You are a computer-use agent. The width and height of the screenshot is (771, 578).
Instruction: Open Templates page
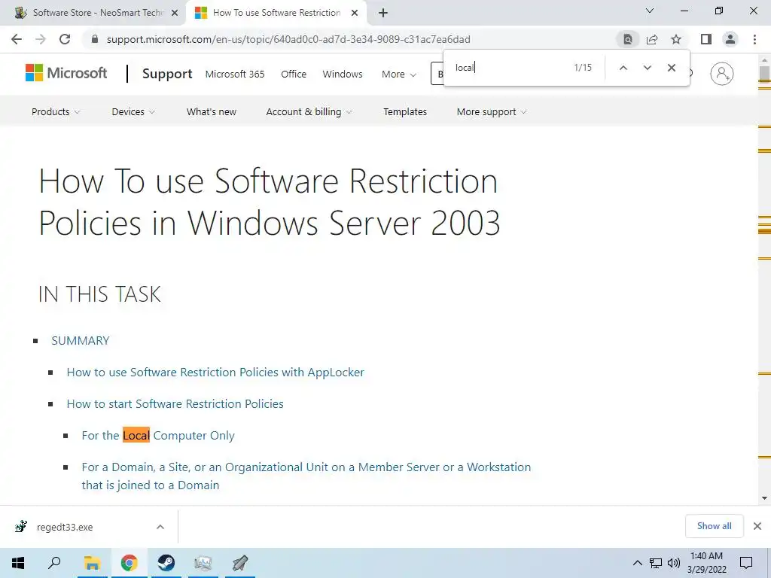point(405,111)
